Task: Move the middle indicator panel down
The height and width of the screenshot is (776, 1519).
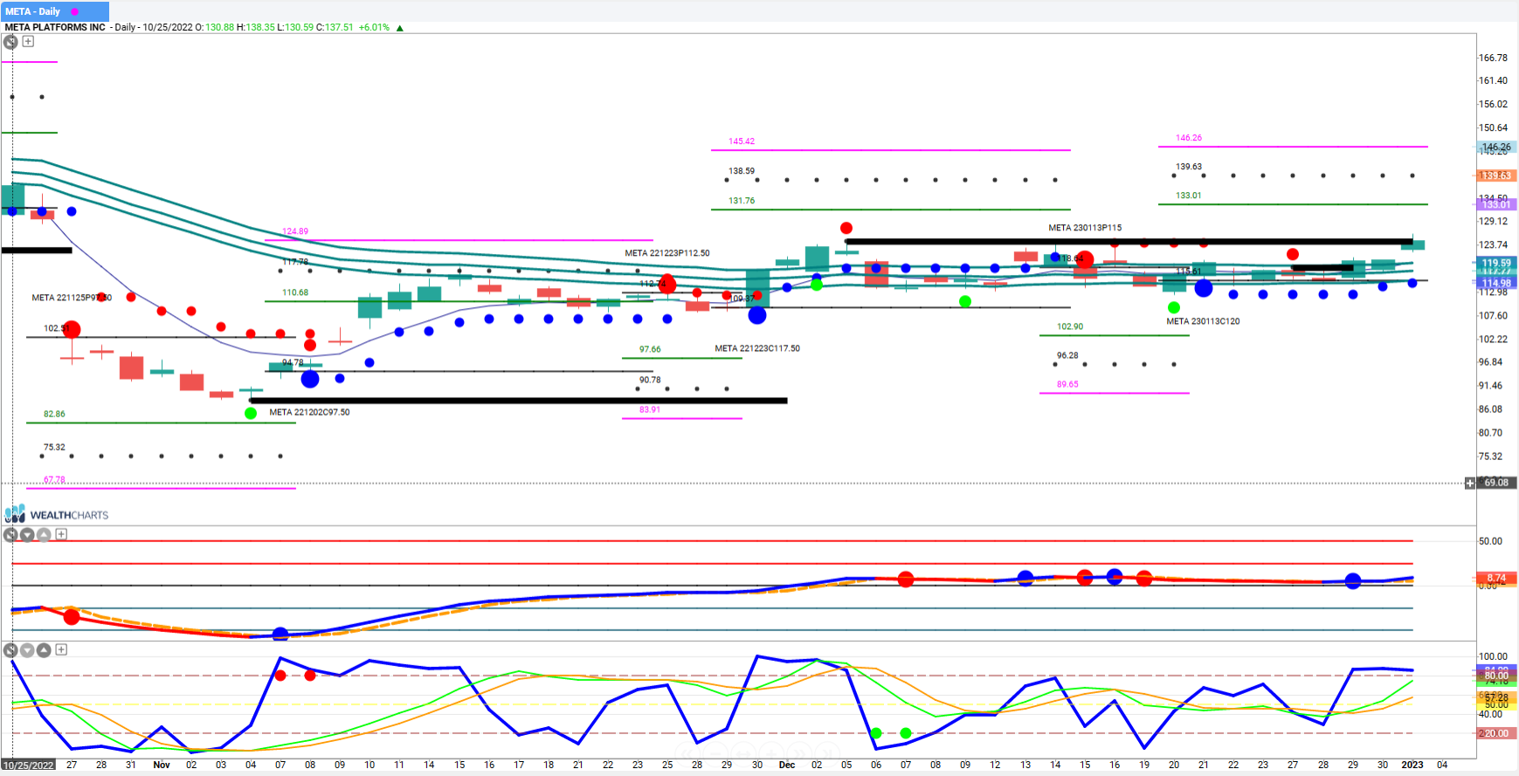Action: click(x=27, y=535)
